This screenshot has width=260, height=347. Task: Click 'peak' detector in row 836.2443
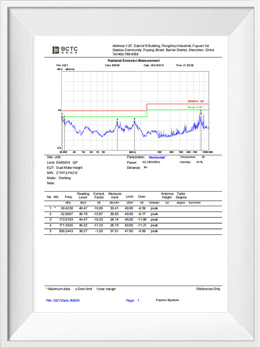point(154,231)
